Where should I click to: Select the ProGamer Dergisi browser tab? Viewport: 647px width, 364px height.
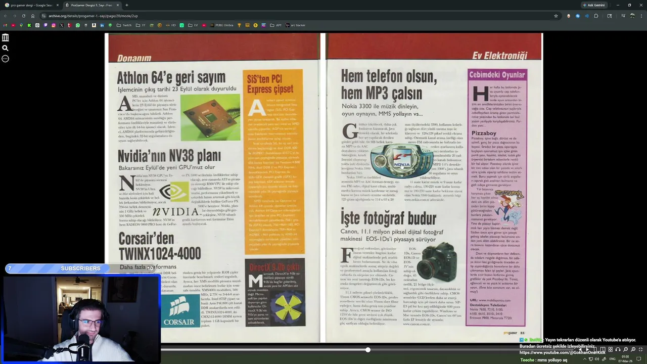pyautogui.click(x=91, y=5)
